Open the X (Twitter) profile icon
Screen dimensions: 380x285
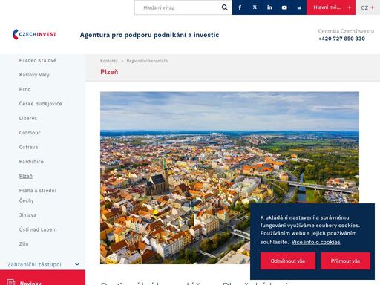[x=255, y=7]
